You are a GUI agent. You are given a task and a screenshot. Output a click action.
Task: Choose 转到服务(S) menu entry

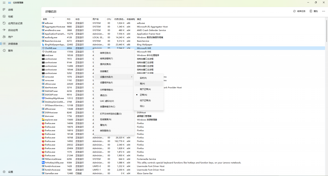[114, 131]
